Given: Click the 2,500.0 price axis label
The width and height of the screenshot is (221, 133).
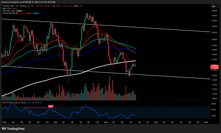Looking at the screenshot, I should point(214,50).
